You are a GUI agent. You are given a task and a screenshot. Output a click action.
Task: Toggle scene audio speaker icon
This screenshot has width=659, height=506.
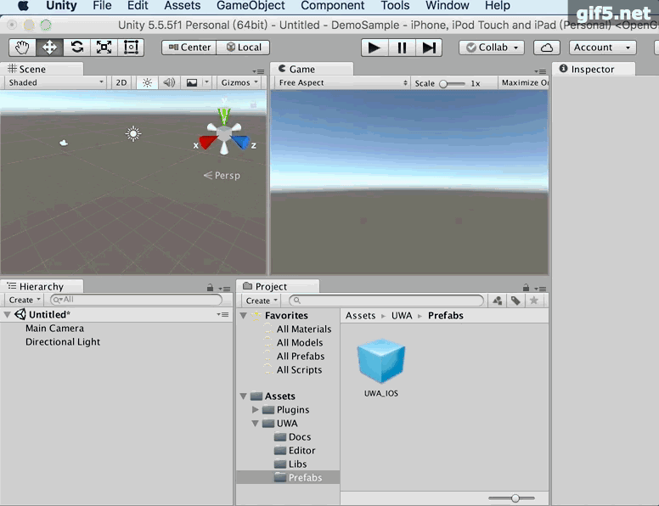(x=169, y=82)
